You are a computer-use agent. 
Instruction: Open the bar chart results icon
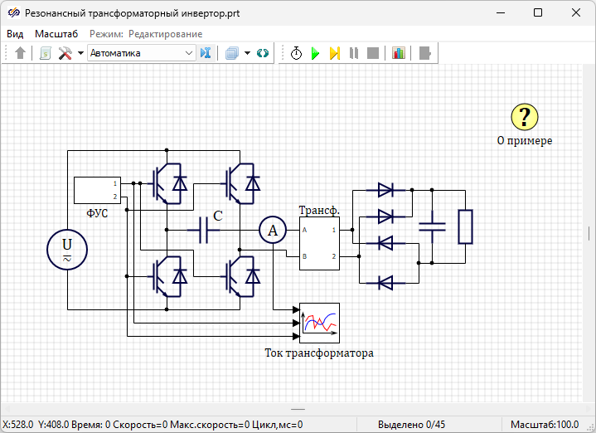[x=399, y=53]
